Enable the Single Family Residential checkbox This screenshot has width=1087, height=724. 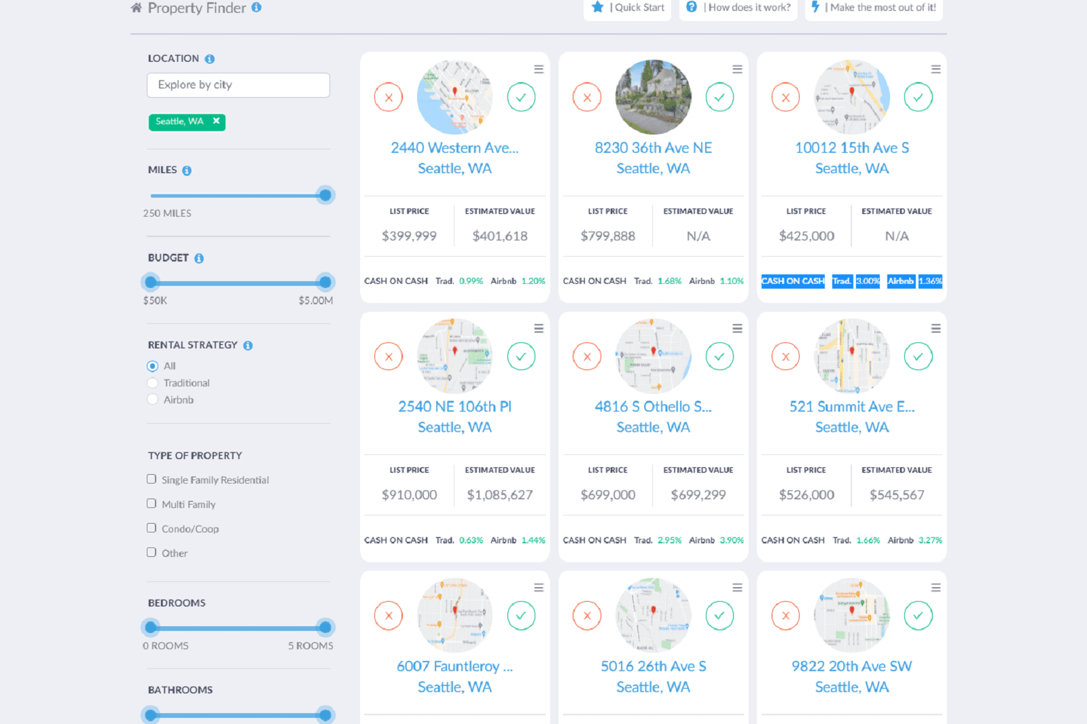151,479
